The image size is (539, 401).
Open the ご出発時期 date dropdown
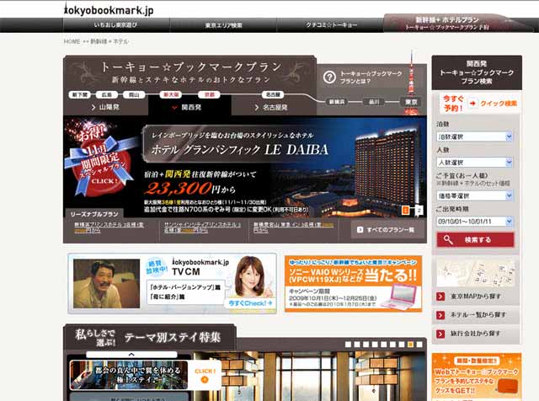474,222
